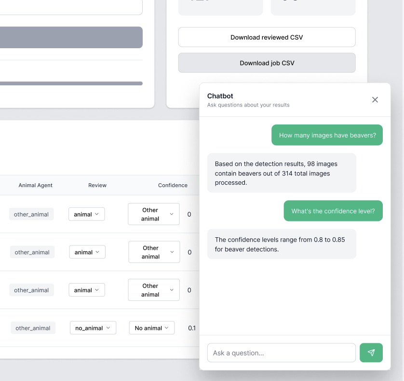Select the beaver detection response message
404x381 pixels.
(x=282, y=173)
